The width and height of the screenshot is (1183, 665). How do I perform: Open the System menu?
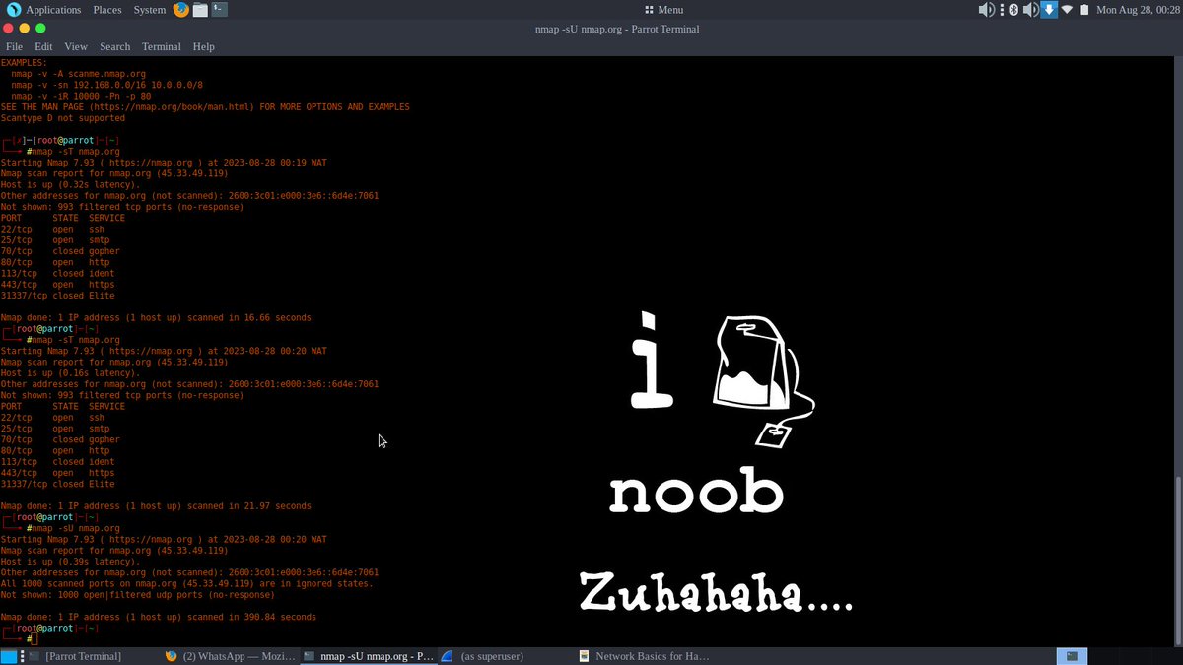click(x=149, y=9)
